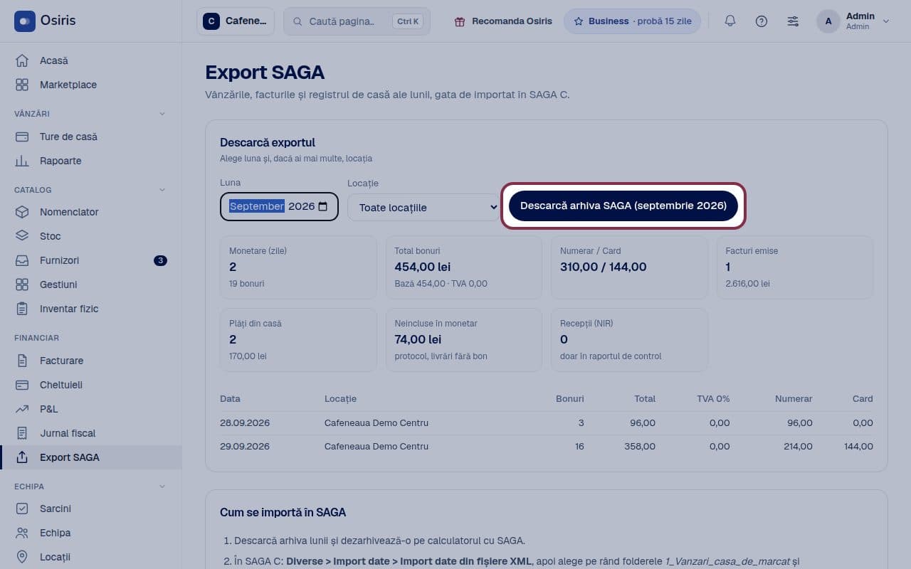Open the notifications bell icon
The image size is (911, 569).
click(730, 21)
